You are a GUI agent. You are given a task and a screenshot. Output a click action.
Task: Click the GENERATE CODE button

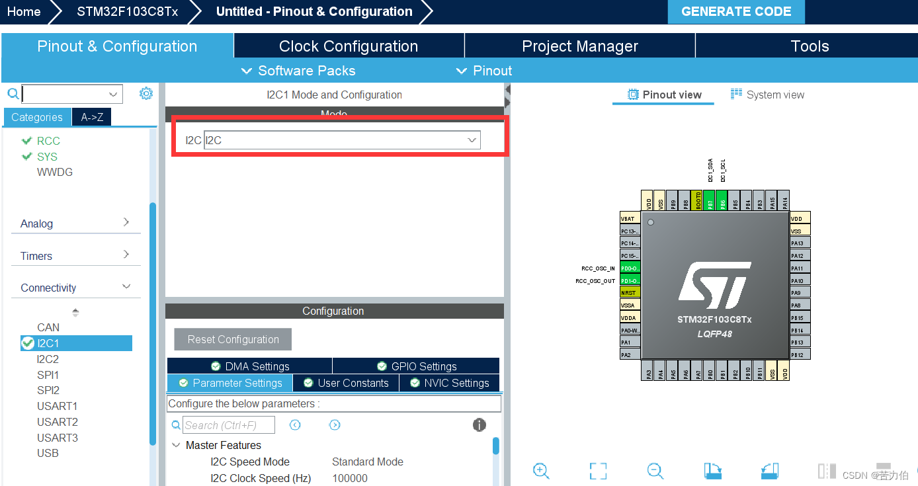click(x=736, y=12)
